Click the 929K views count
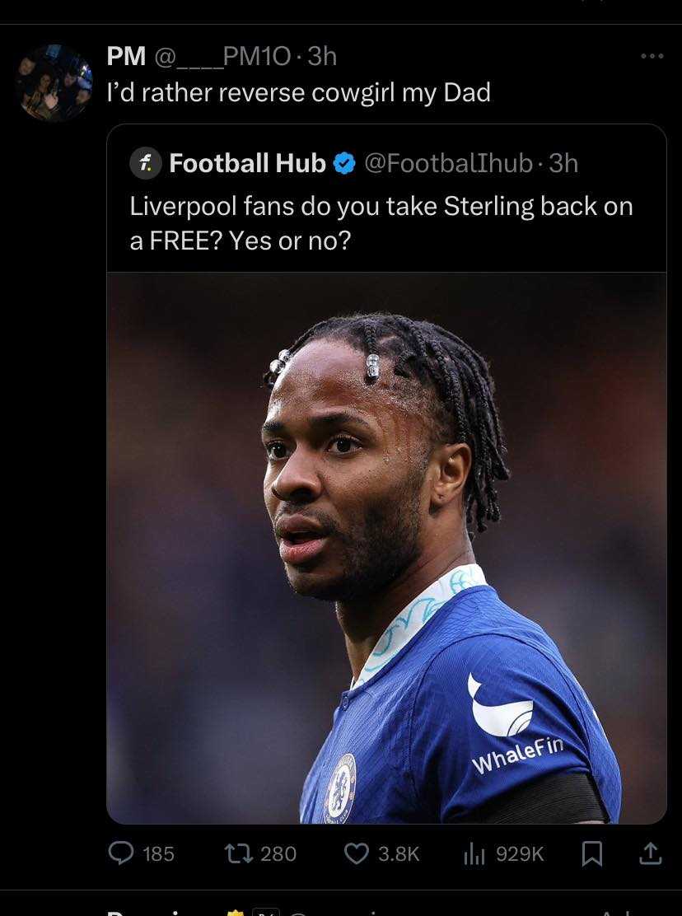Viewport: 682px width, 916px height. pyautogui.click(x=520, y=854)
